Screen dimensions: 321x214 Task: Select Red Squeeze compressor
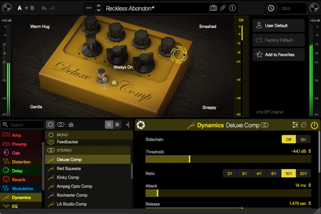(88, 168)
